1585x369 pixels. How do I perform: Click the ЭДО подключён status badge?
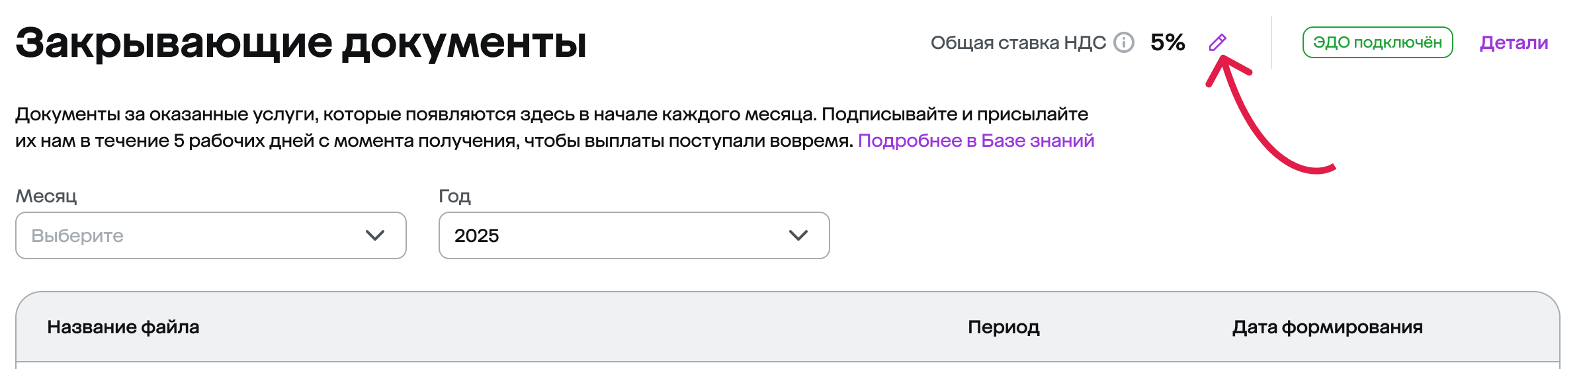(1377, 42)
